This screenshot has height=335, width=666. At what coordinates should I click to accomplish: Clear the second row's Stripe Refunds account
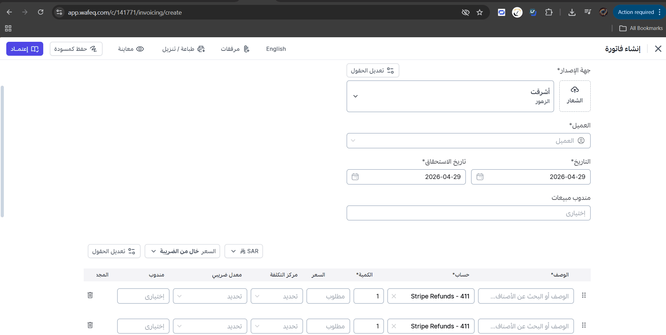tap(394, 326)
